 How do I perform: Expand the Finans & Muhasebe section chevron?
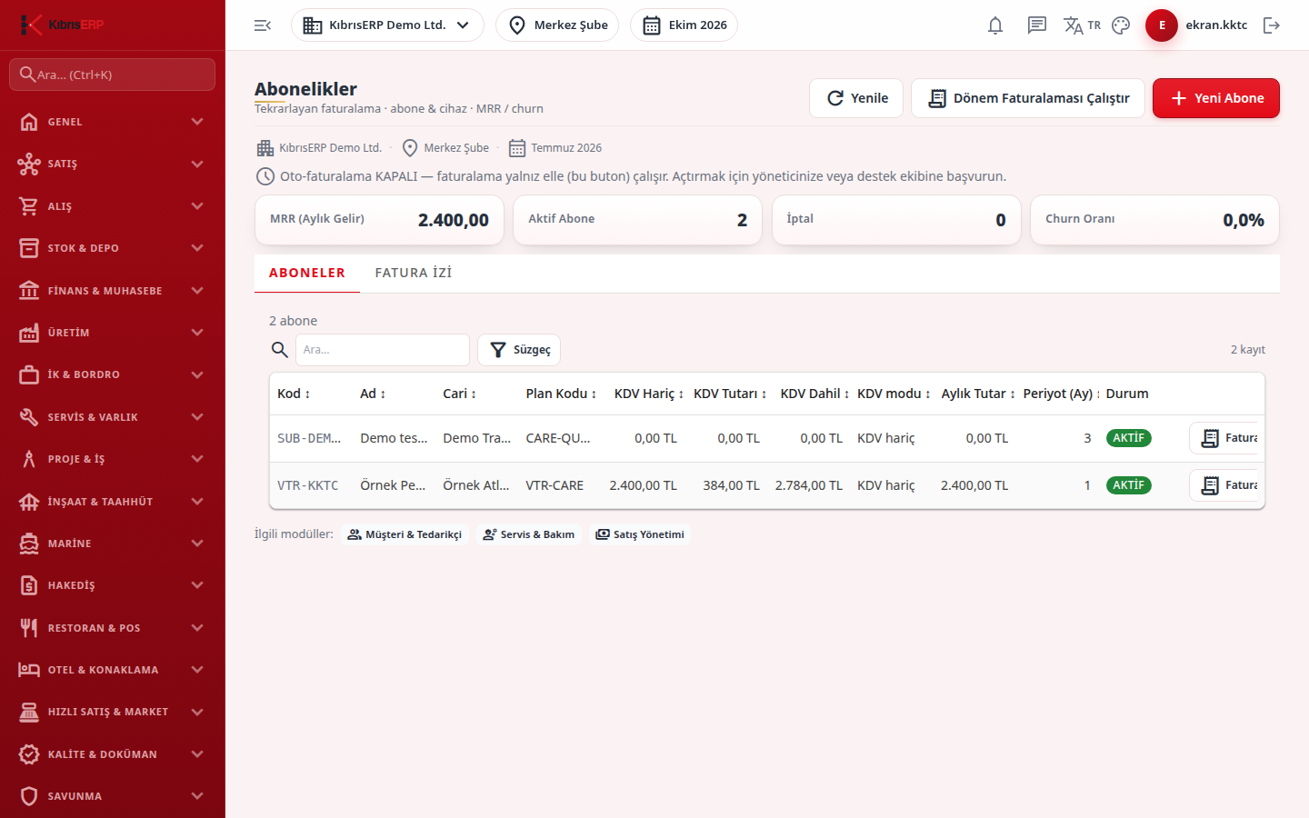197,291
